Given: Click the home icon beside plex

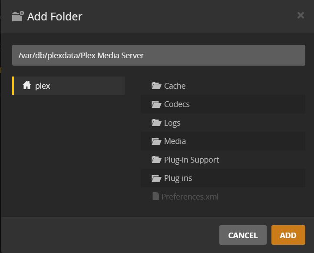Looking at the screenshot, I should pyautogui.click(x=27, y=85).
